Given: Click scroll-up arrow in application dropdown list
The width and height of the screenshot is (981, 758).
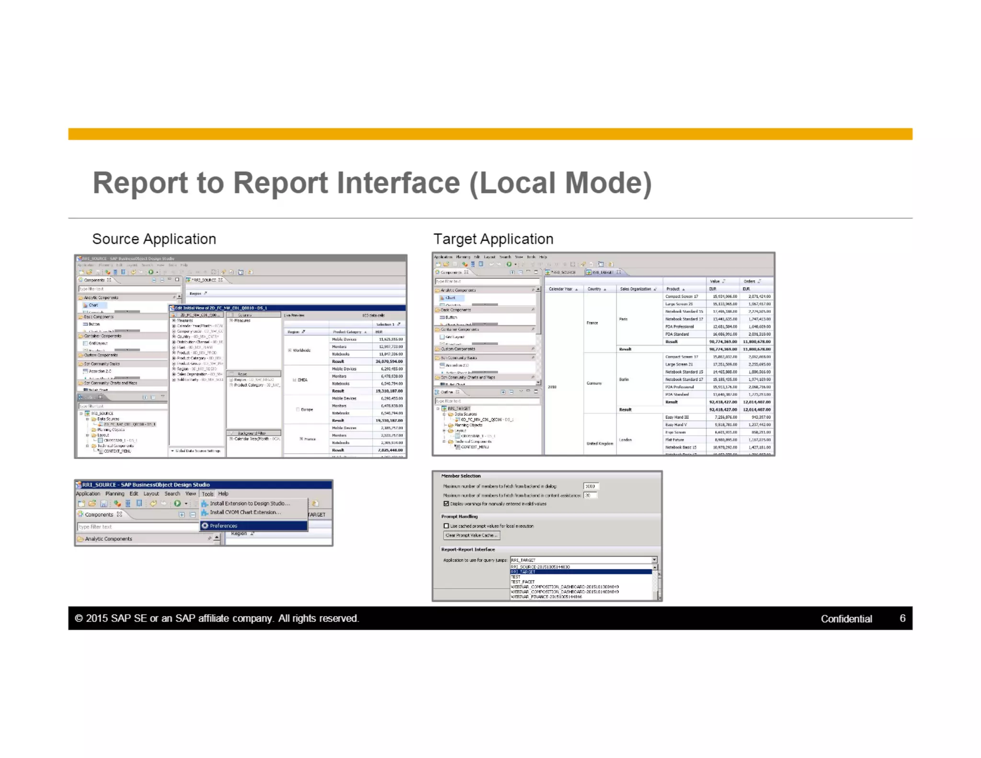Looking at the screenshot, I should (x=655, y=567).
